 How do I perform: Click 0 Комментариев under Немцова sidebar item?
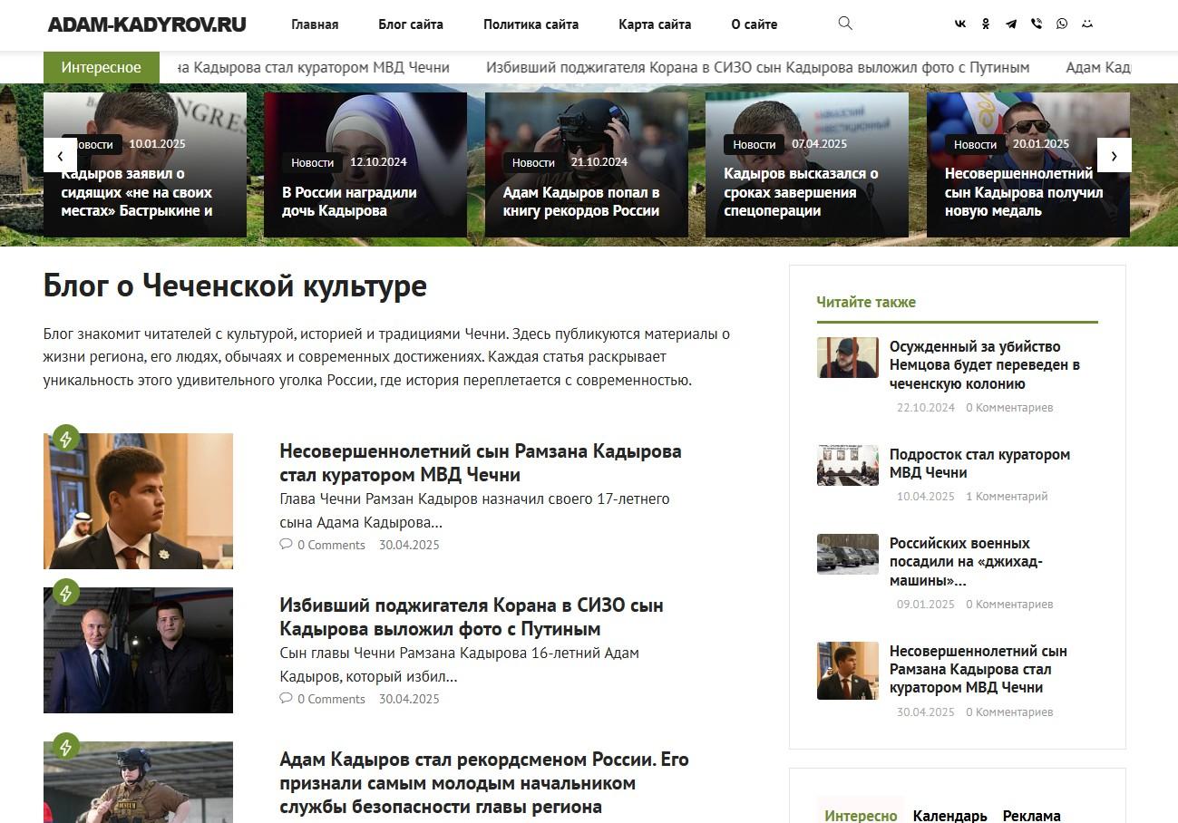tap(1009, 407)
